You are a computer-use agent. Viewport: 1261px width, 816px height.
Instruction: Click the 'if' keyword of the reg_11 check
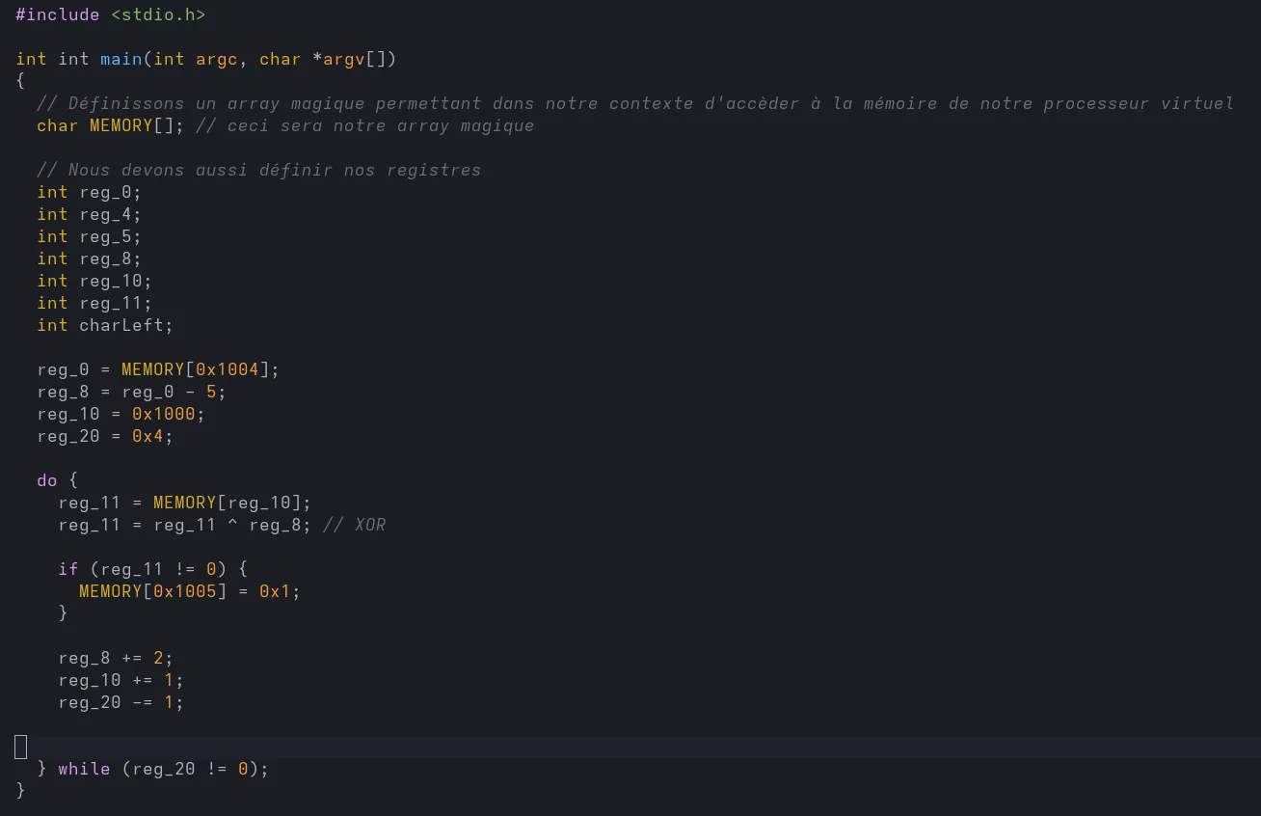(x=67, y=569)
